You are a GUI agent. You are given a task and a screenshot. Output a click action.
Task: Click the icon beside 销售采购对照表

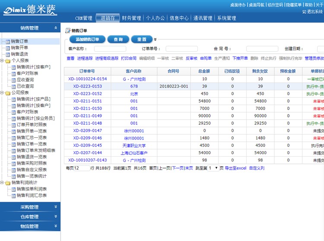pos(13,164)
